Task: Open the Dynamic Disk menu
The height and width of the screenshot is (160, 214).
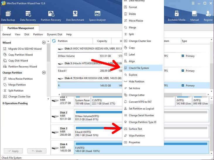Action: 54,34
